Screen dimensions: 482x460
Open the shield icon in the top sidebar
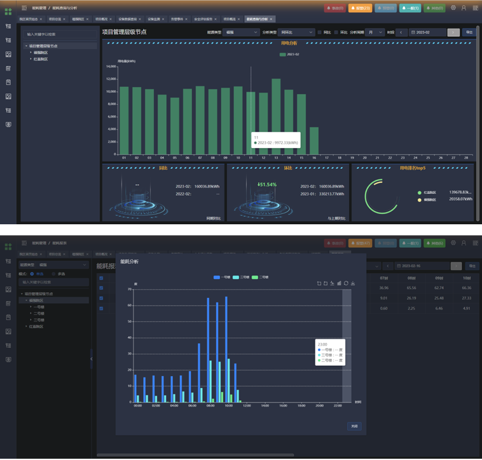click(8, 125)
